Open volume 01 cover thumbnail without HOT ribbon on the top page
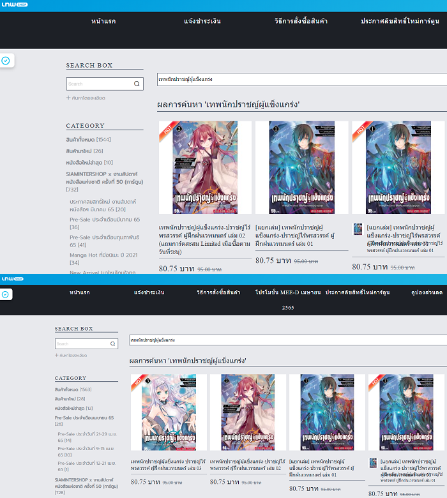This screenshot has height=498, width=447. pos(302,167)
